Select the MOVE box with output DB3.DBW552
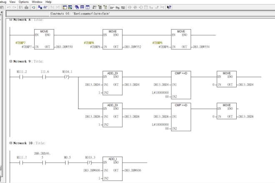 112,39
